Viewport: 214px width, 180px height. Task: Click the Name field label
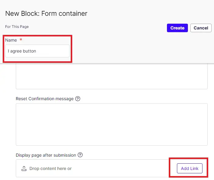[11, 40]
